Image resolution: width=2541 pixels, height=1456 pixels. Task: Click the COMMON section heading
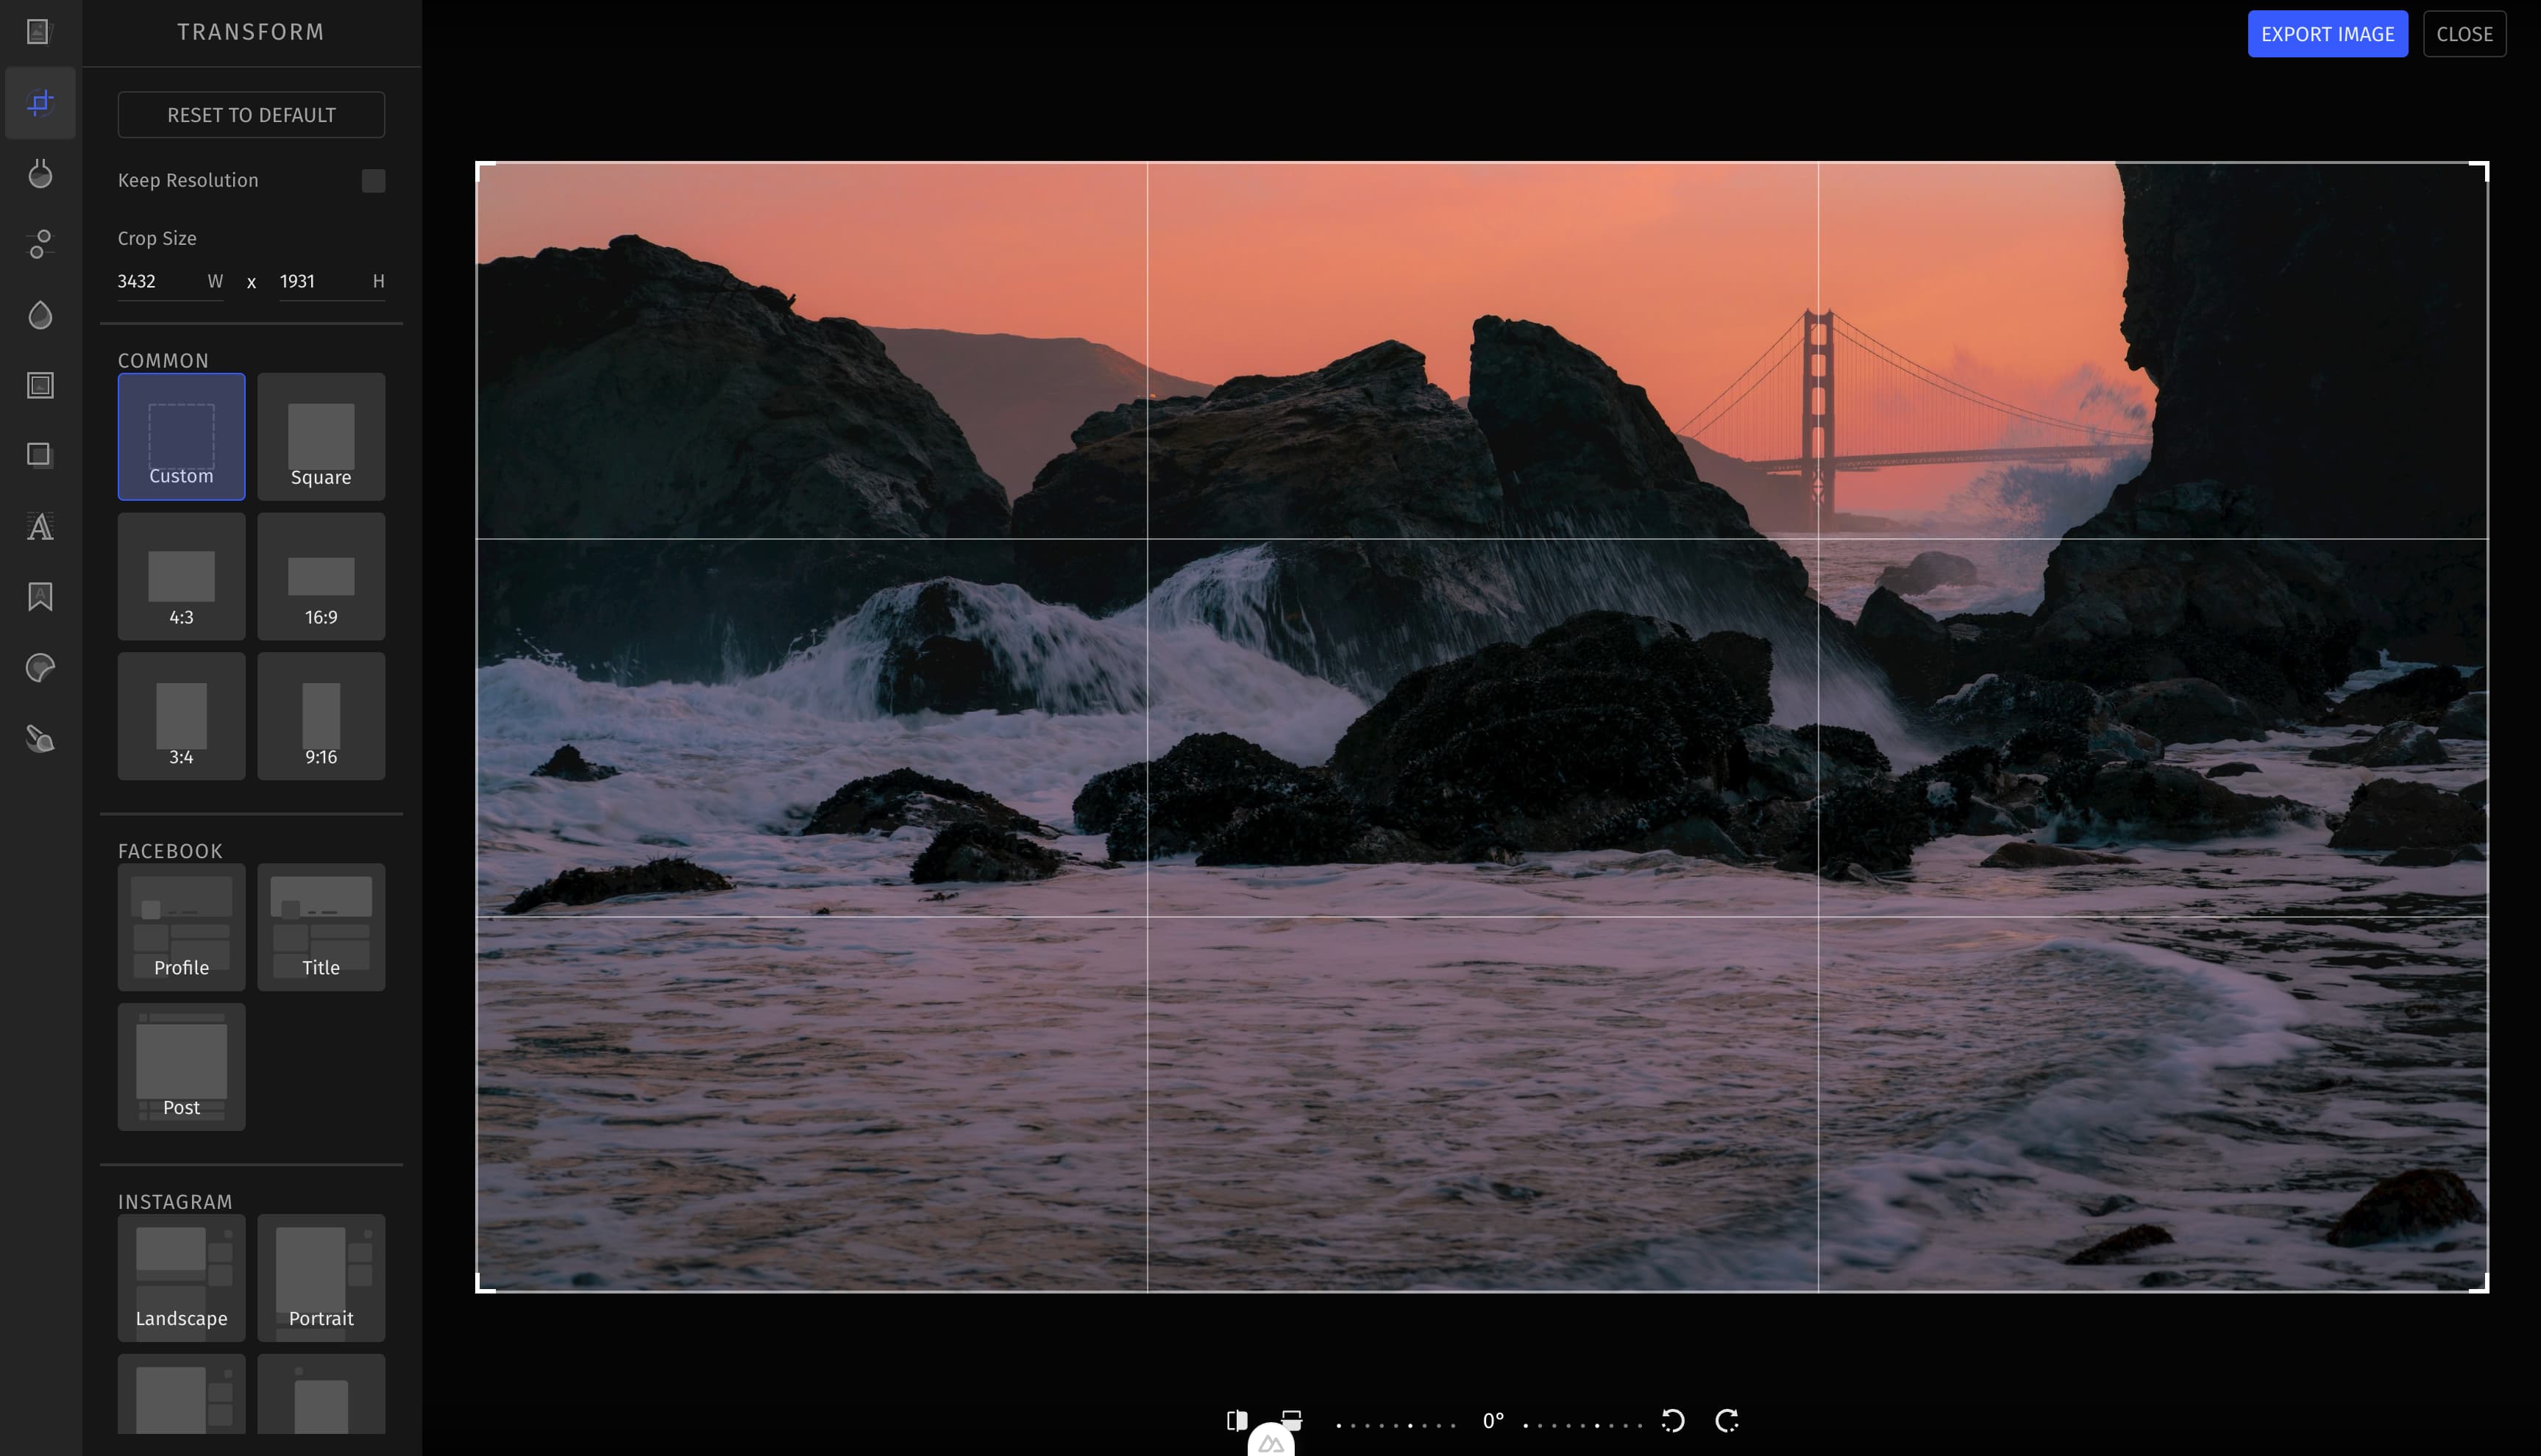point(163,360)
